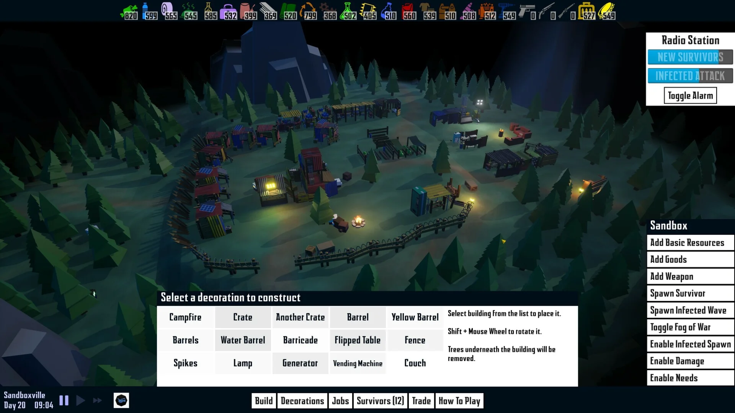Click the red fuel canister resource icon

pos(407,11)
